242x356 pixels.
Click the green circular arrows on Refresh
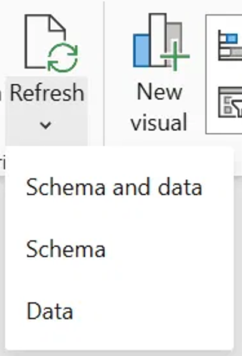click(x=63, y=57)
